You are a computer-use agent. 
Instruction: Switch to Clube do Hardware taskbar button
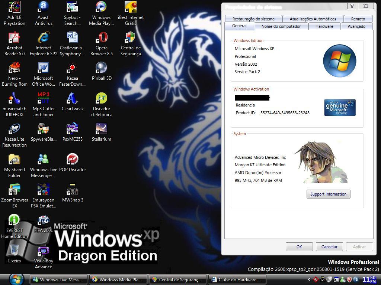tap(237, 279)
